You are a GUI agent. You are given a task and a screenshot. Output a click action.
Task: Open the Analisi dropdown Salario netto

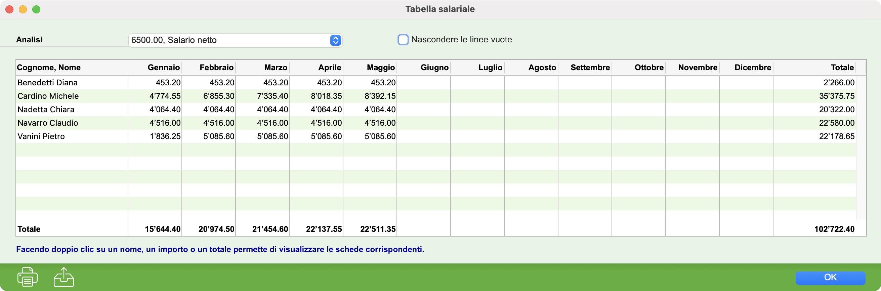tap(235, 40)
